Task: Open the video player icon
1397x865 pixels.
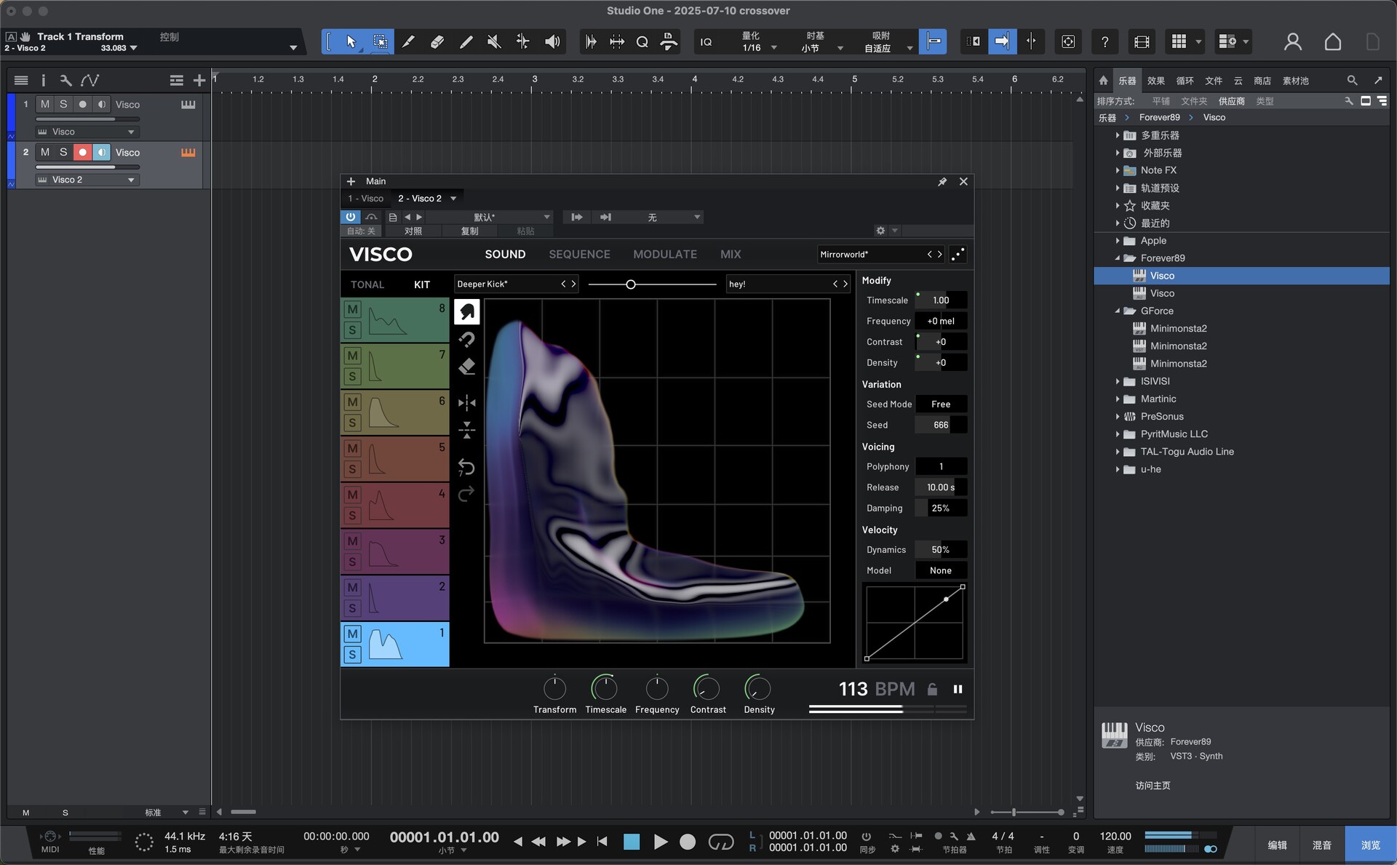Action: click(1142, 41)
